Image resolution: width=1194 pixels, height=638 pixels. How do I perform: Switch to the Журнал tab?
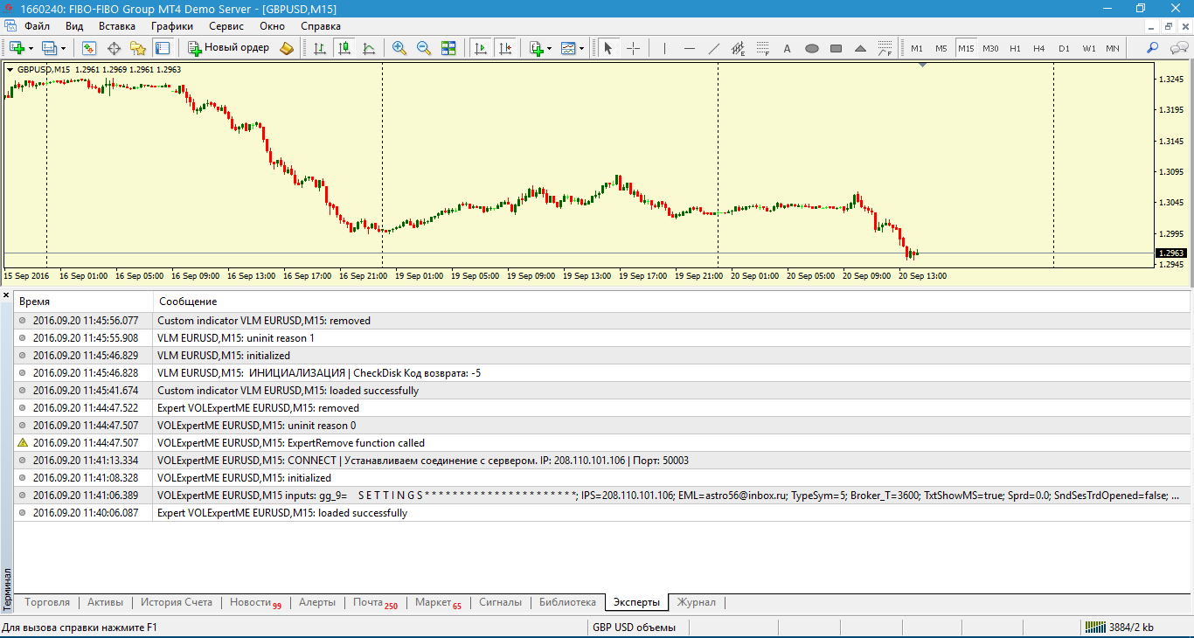click(x=697, y=602)
